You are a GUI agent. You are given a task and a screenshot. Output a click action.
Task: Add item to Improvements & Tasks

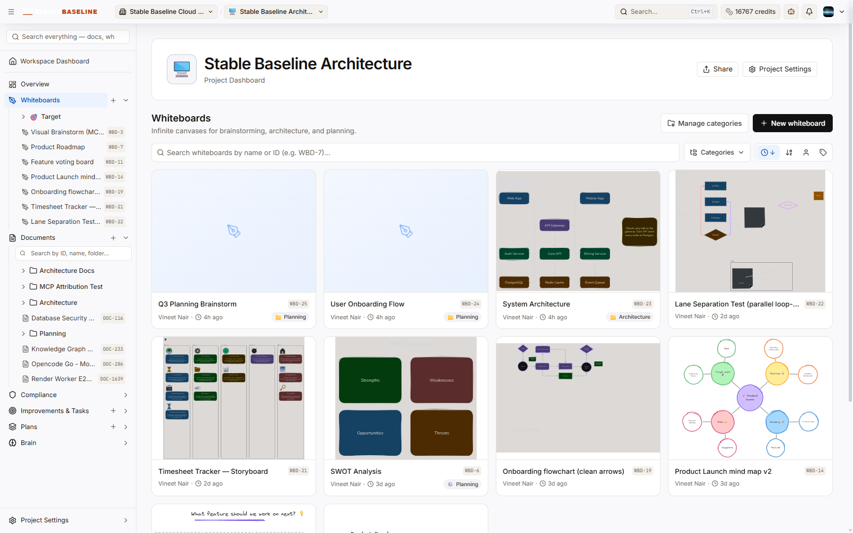click(x=113, y=411)
